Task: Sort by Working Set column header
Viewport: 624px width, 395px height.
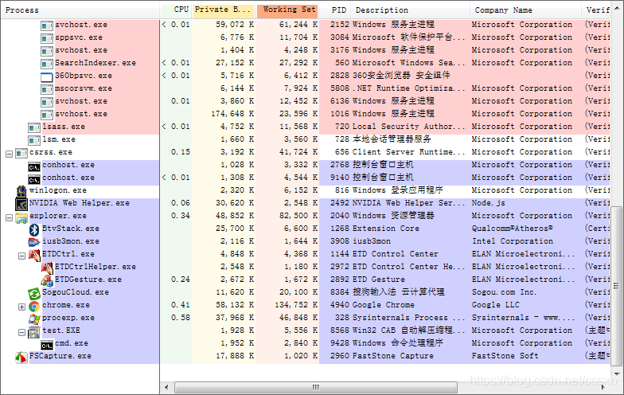Action: point(287,10)
